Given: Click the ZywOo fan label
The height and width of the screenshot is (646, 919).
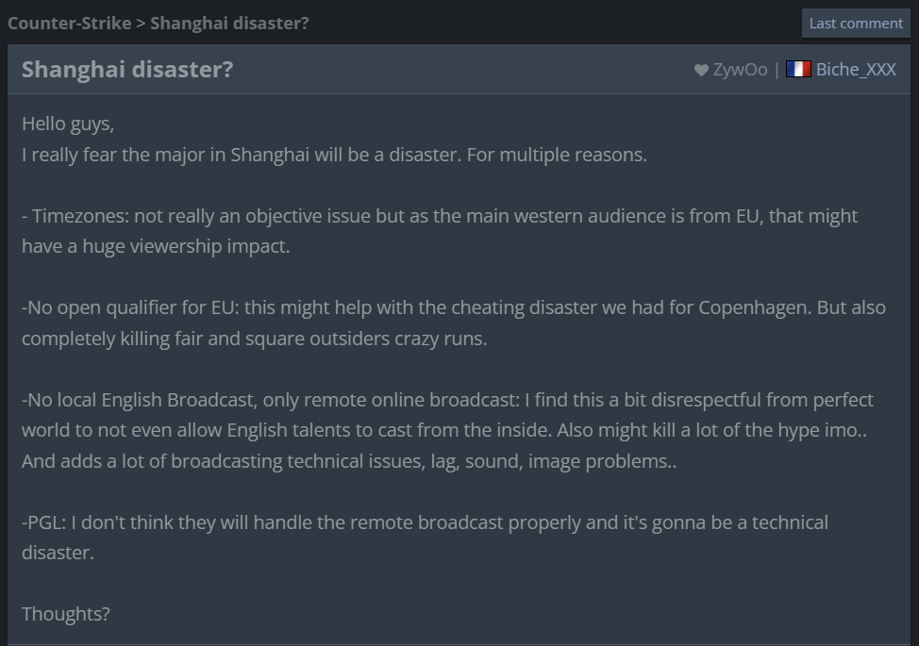Looking at the screenshot, I should [740, 69].
